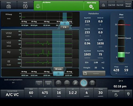Click the 02:18 pm clock
Viewport: 133px width, 106px height.
(120, 86)
